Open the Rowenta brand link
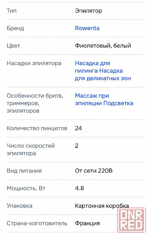The width and height of the screenshot is (150, 238). pyautogui.click(x=87, y=28)
